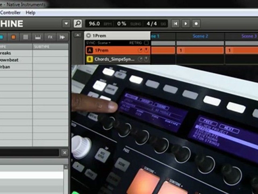The width and height of the screenshot is (258, 194).
Task: Click the grey bar under Scene 2
Action: [200, 43]
